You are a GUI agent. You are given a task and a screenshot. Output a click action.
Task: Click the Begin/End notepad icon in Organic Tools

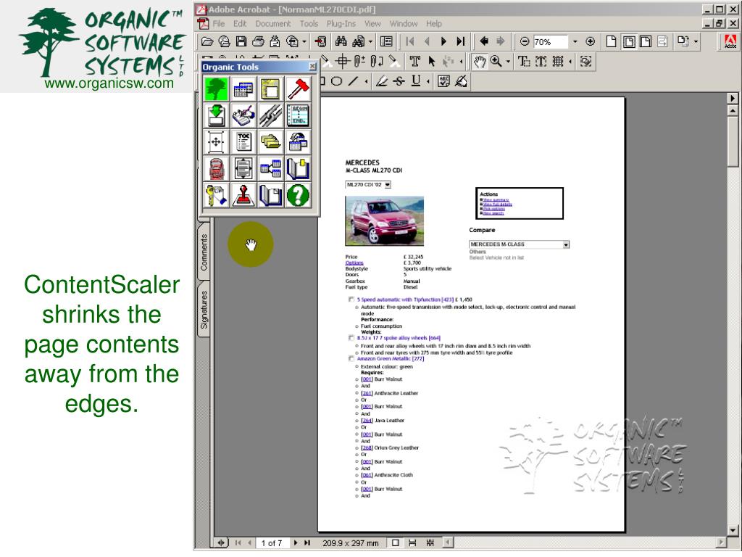click(298, 115)
